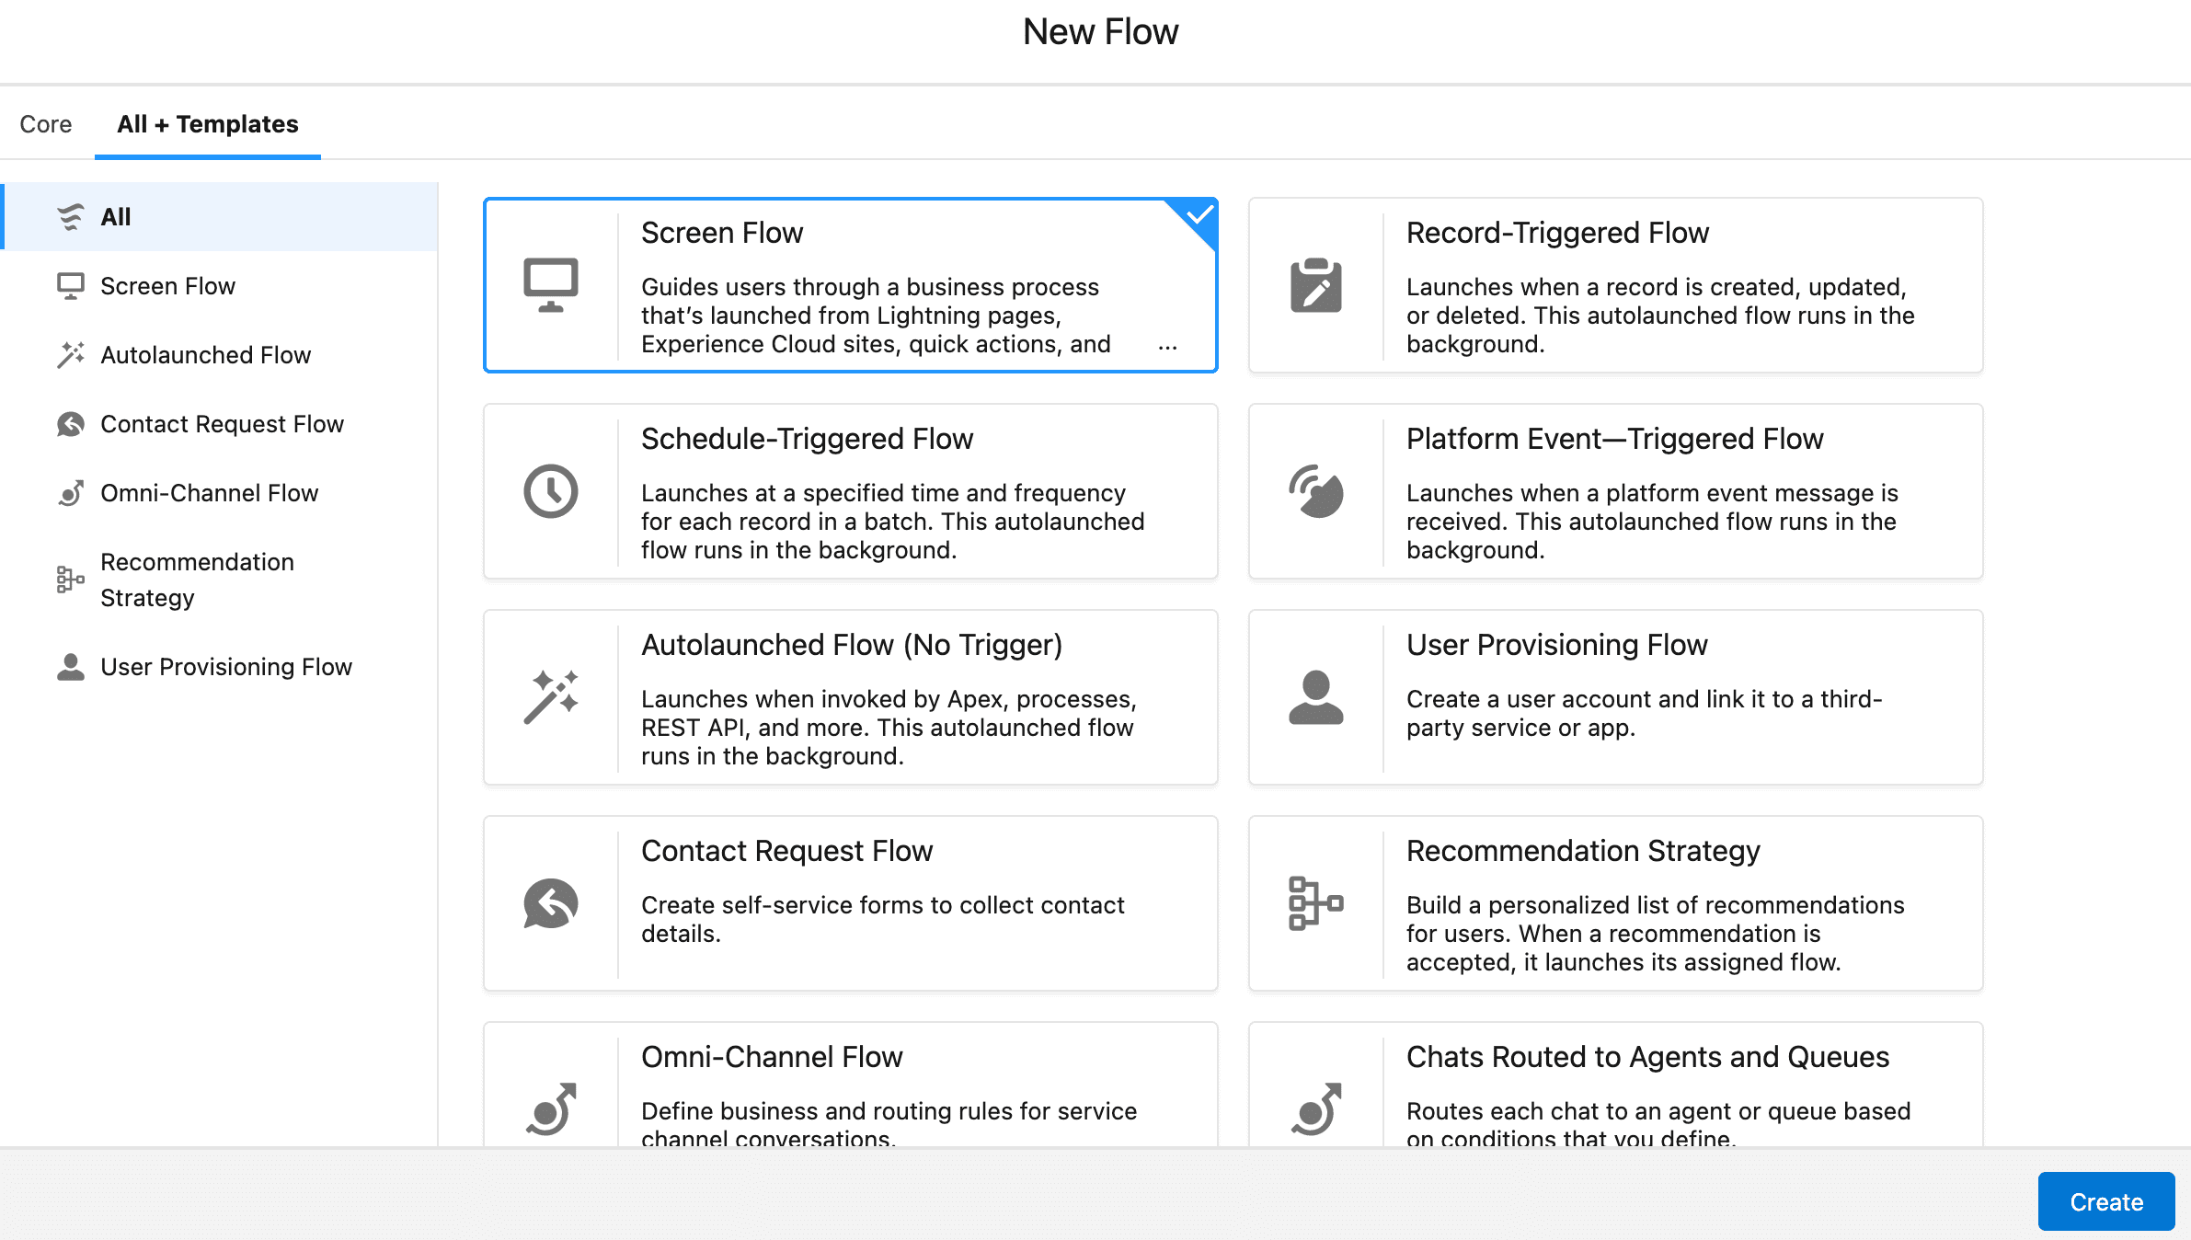The height and width of the screenshot is (1240, 2191).
Task: Click the hierarchy icon on Recommendation Strategy card
Action: 1316,903
